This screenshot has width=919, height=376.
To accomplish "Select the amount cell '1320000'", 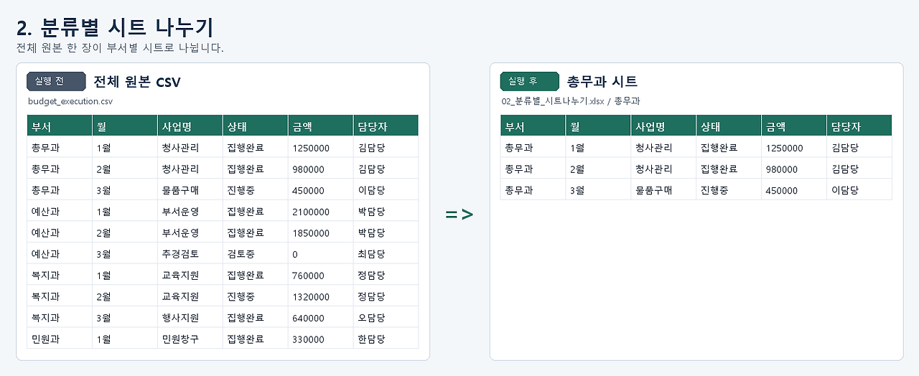I will [321, 296].
